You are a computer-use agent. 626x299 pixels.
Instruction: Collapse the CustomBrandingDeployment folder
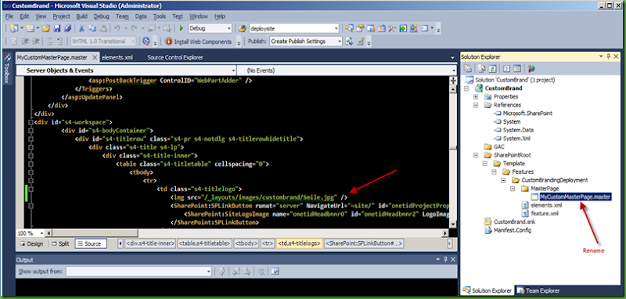(x=503, y=180)
